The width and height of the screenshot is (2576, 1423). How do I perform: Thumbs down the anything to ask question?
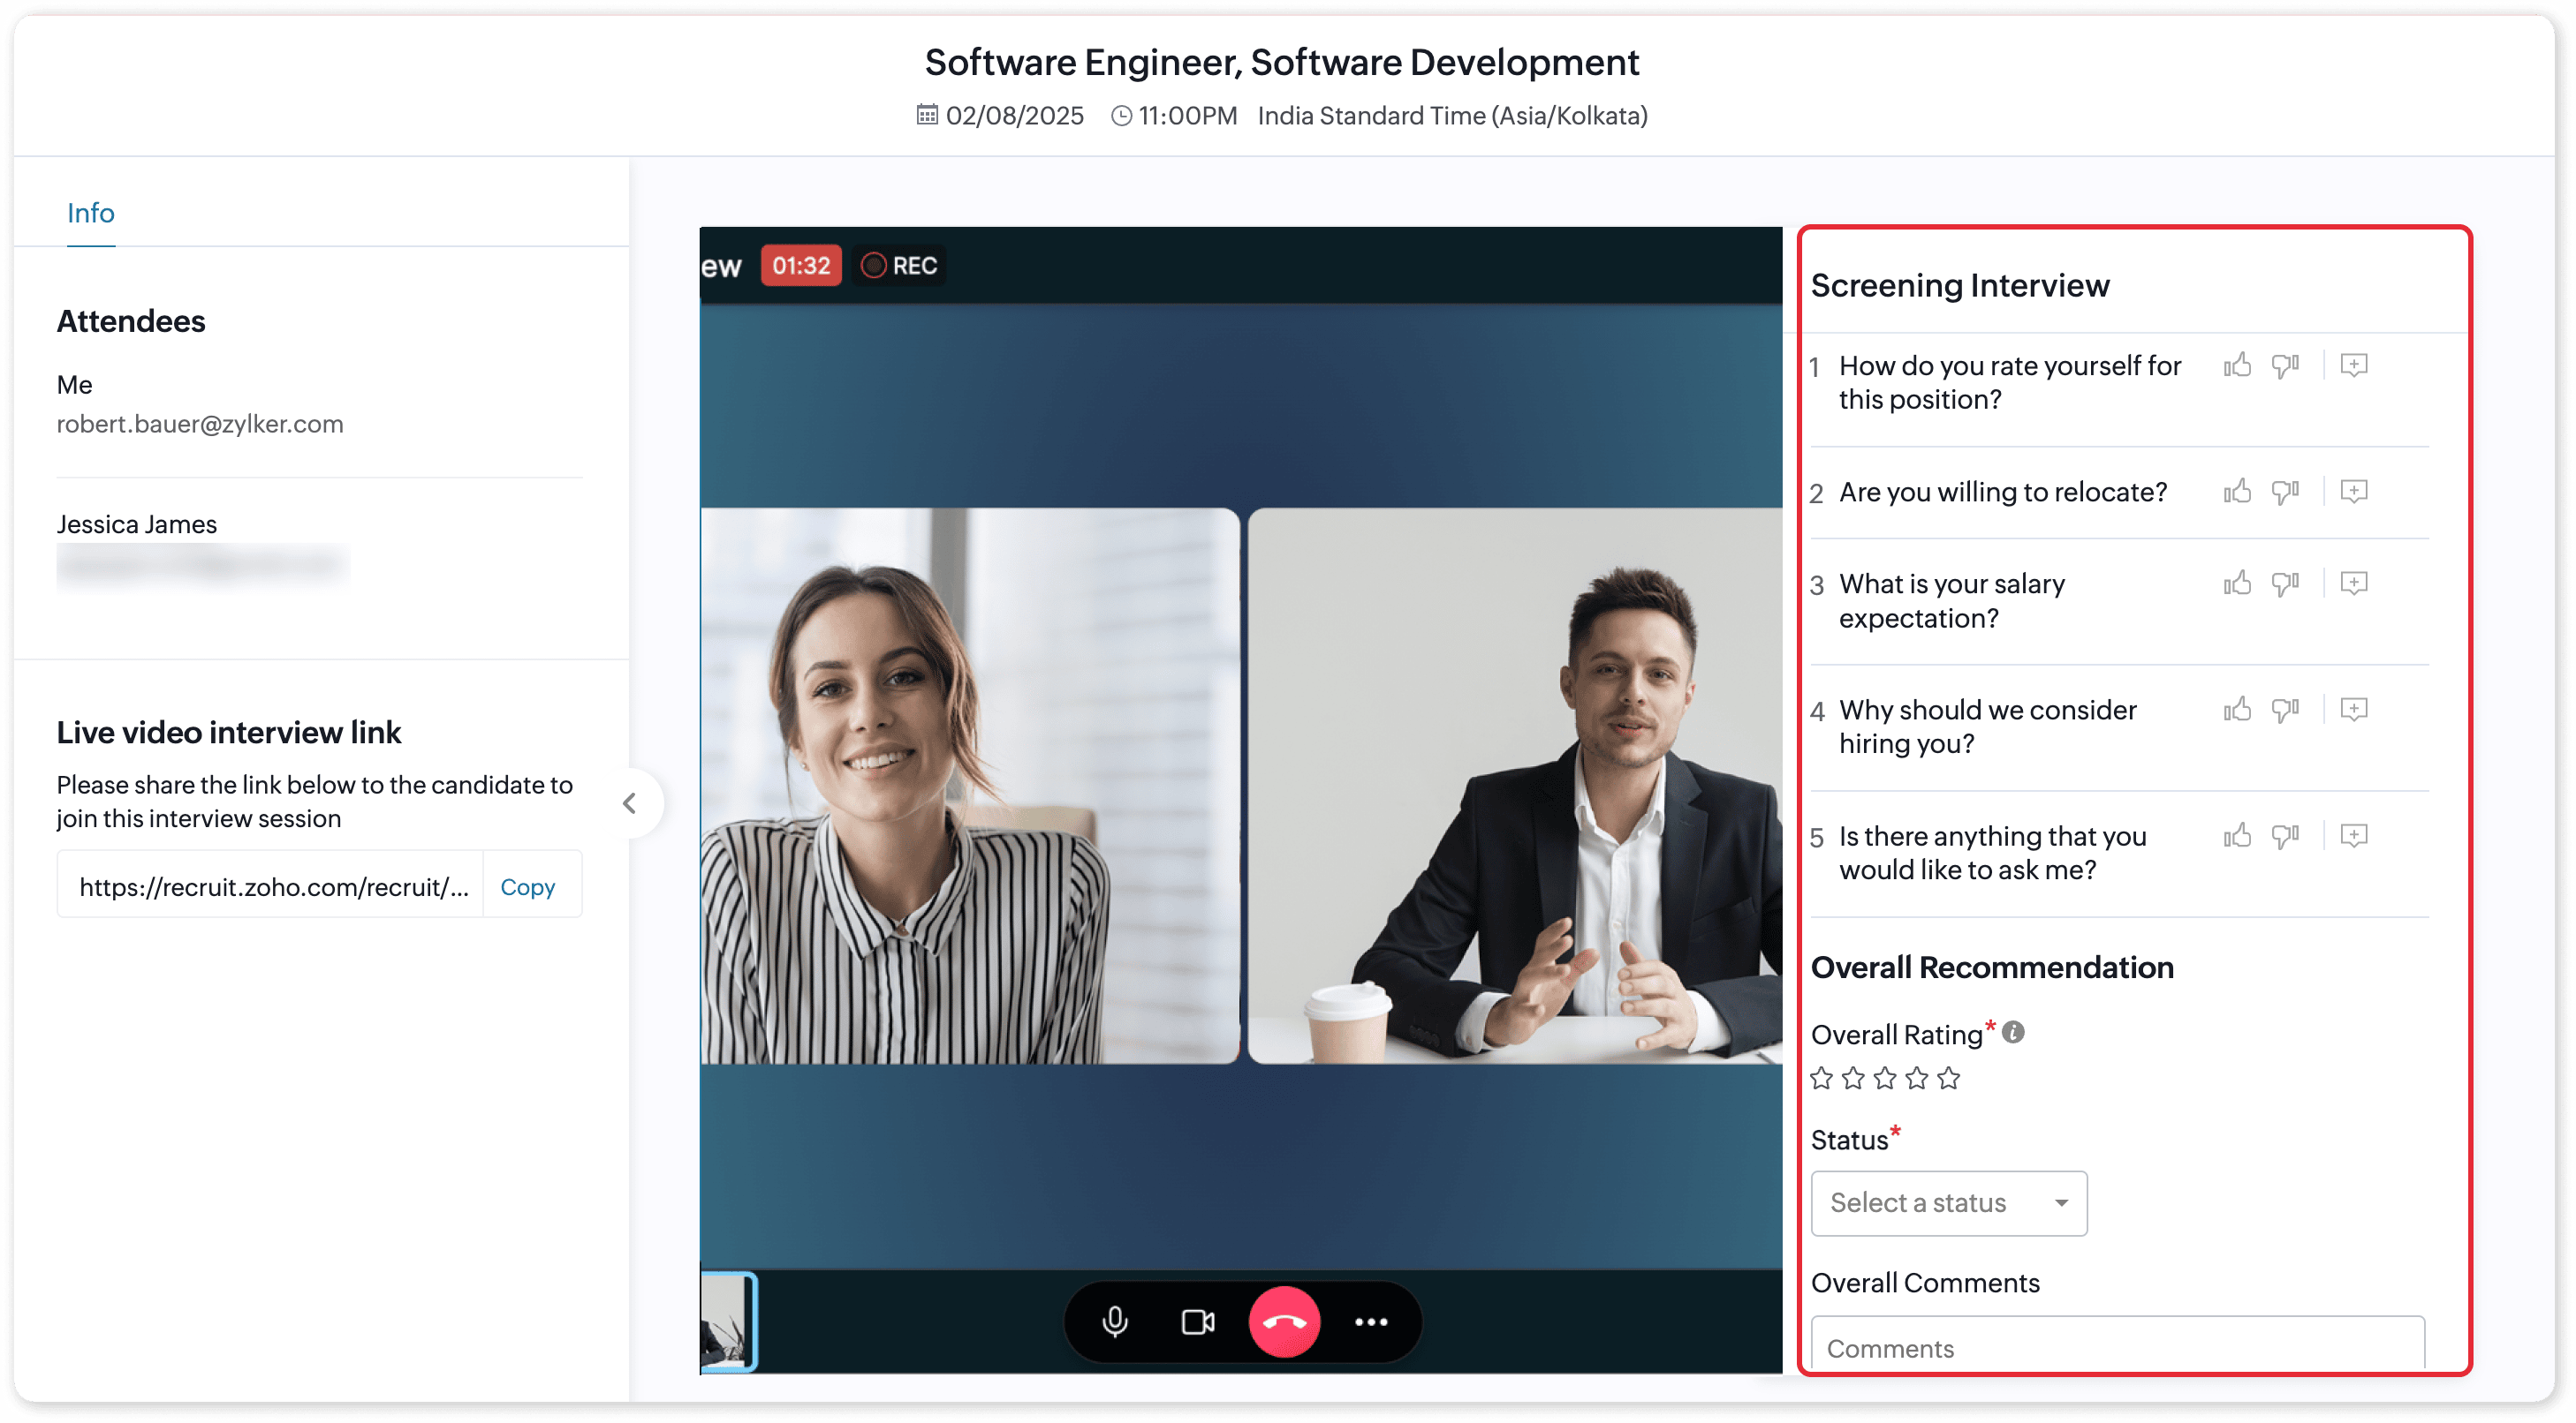(2285, 835)
